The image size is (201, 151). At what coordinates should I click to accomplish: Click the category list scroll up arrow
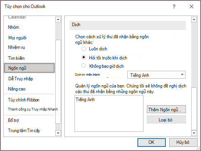[x=58, y=19]
